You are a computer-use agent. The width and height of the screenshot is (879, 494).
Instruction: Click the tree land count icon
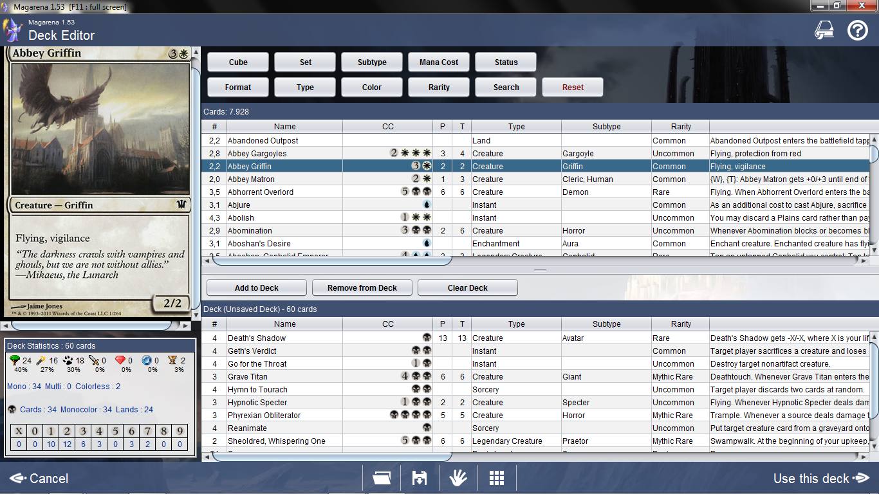click(x=15, y=361)
